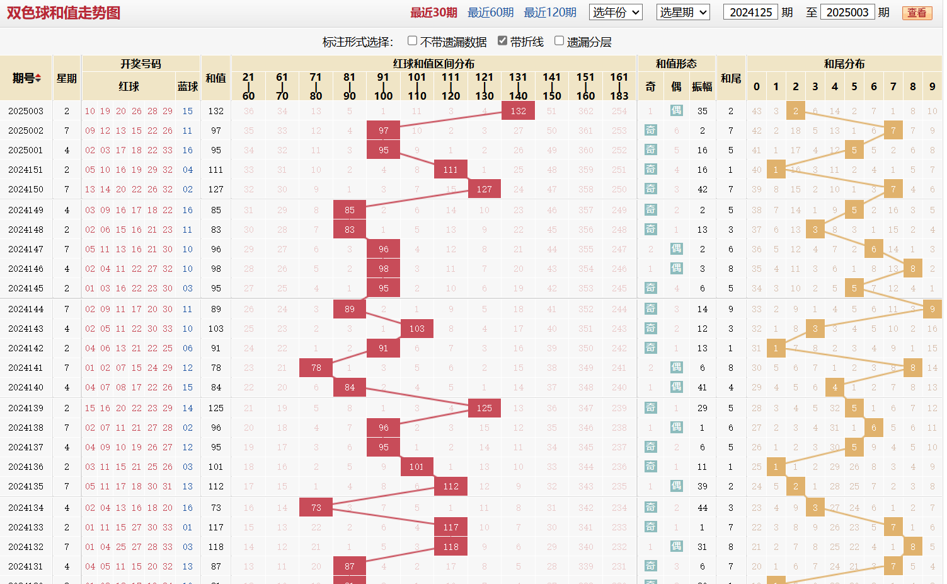This screenshot has width=947, height=584.
Task: Click the 131-140 range column header
Action: pyautogui.click(x=518, y=86)
